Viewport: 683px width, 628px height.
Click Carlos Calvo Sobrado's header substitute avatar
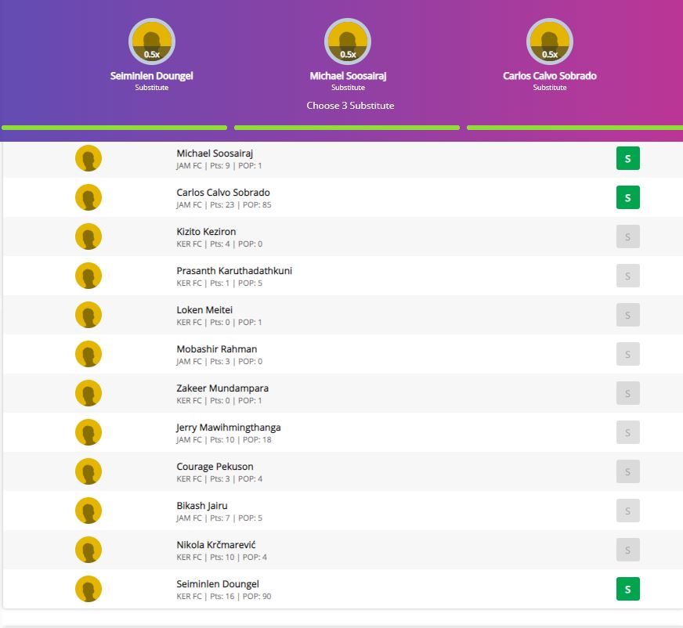point(549,42)
